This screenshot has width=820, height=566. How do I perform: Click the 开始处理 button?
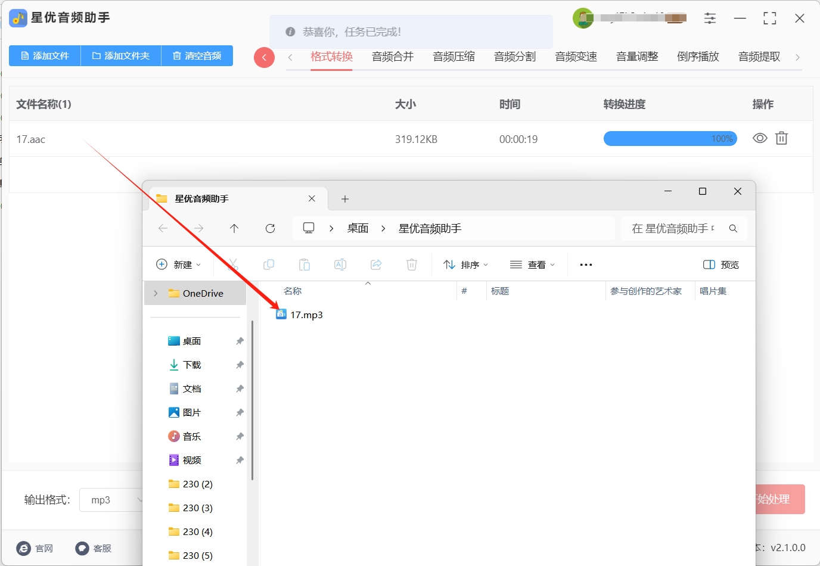coord(780,499)
